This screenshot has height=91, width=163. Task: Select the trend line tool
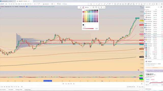coord(104,4)
